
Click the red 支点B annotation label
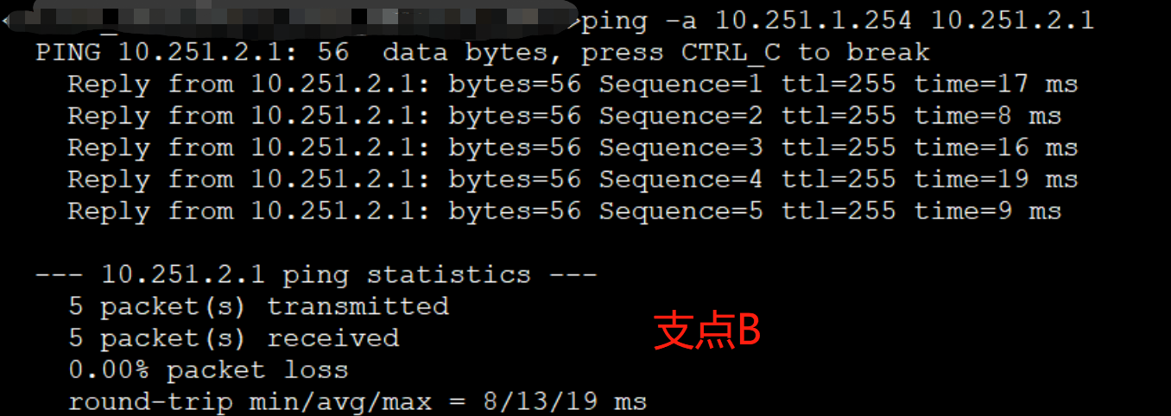(x=706, y=332)
